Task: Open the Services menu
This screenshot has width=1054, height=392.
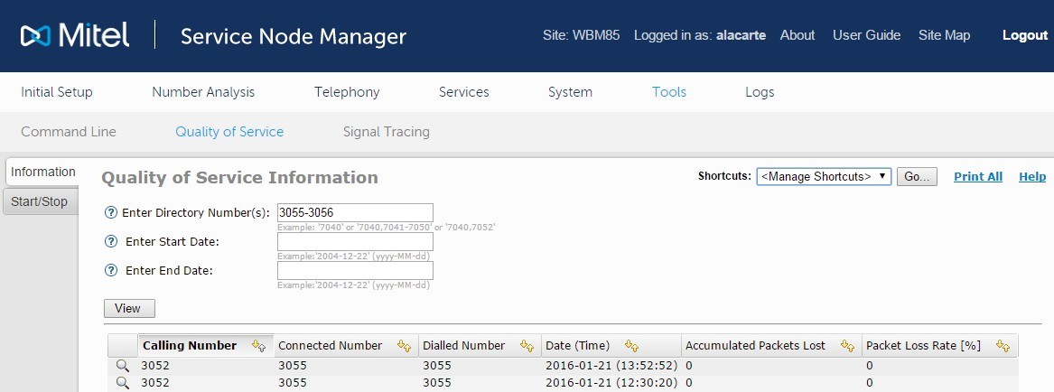Action: click(464, 92)
